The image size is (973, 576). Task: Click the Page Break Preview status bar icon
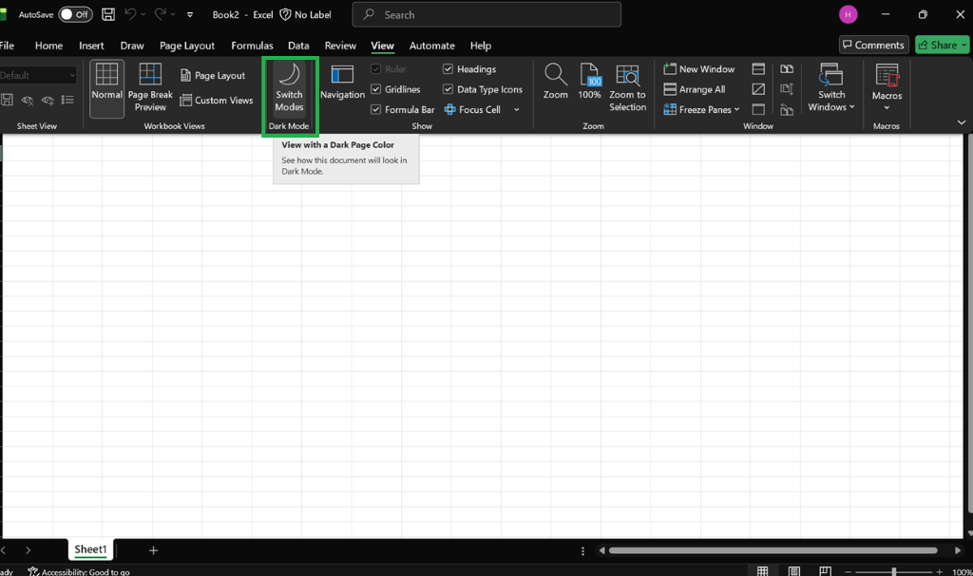point(825,571)
